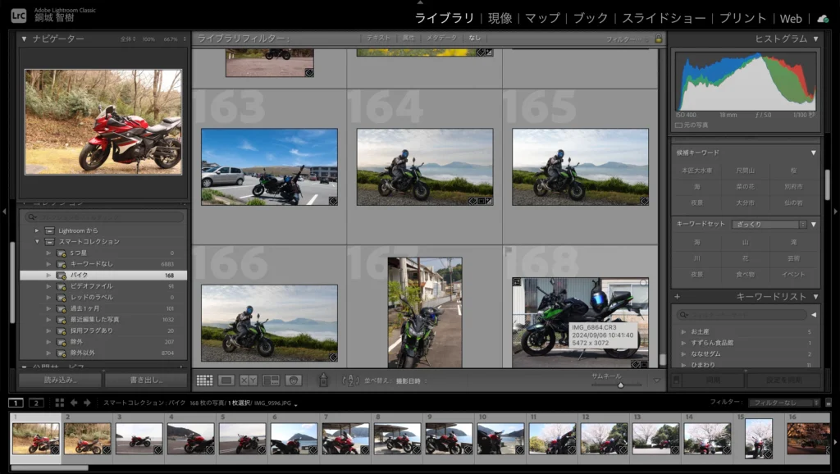Adjust the サムネール thumbnail size slider
The height and width of the screenshot is (474, 840).
pos(619,385)
